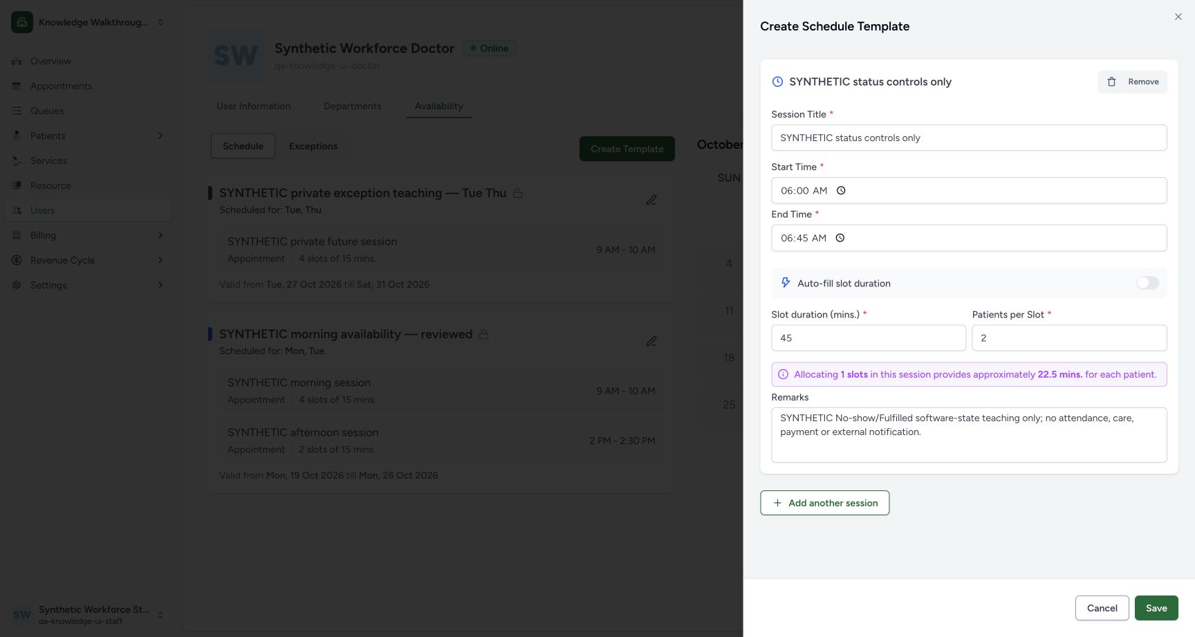Edit the morning availability template pencil

pyautogui.click(x=651, y=341)
